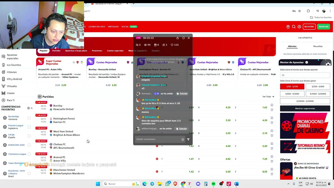Image resolution: width=334 pixels, height=188 pixels.
Task: Click the REGISTRO button
Action: point(309,27)
